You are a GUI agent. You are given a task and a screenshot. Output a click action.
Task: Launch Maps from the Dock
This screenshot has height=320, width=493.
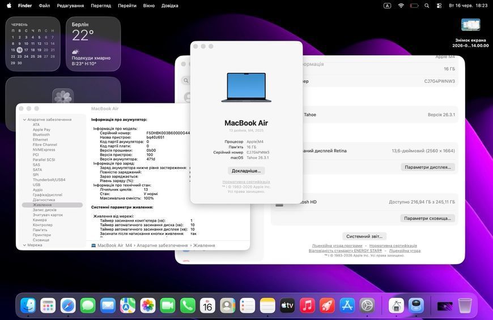[127, 305]
